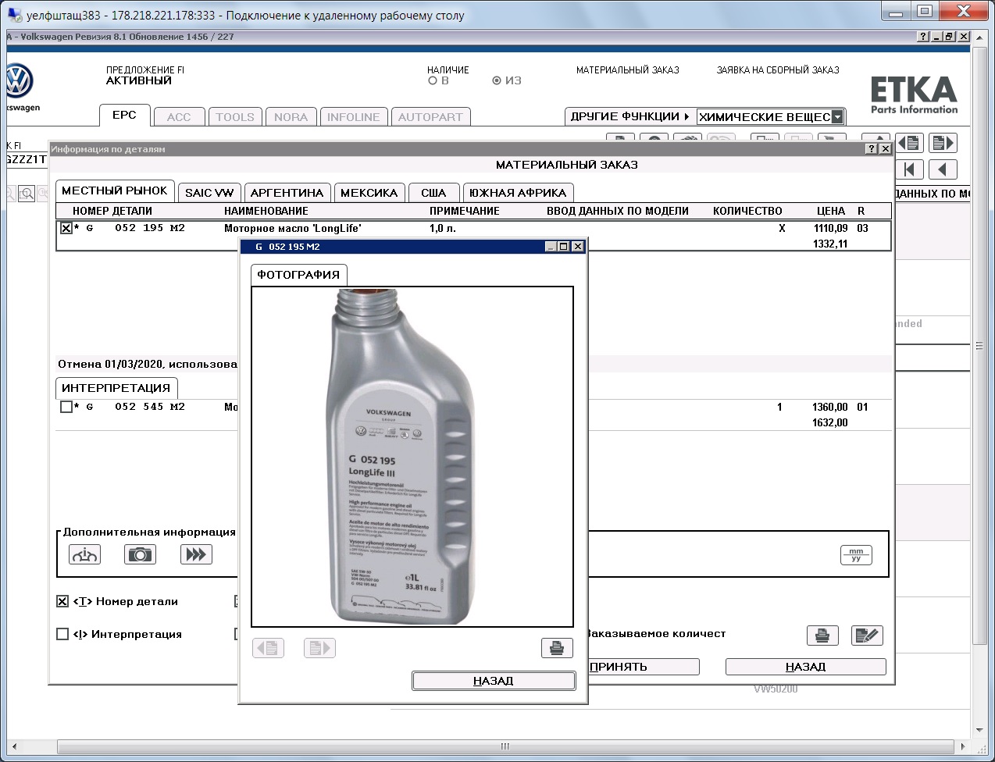The image size is (995, 762).
Task: Close the Информация по деталям dialog
Action: (x=885, y=148)
